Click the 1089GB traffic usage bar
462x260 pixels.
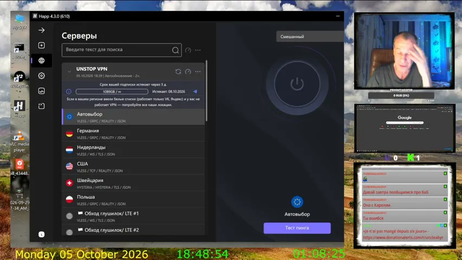click(112, 92)
